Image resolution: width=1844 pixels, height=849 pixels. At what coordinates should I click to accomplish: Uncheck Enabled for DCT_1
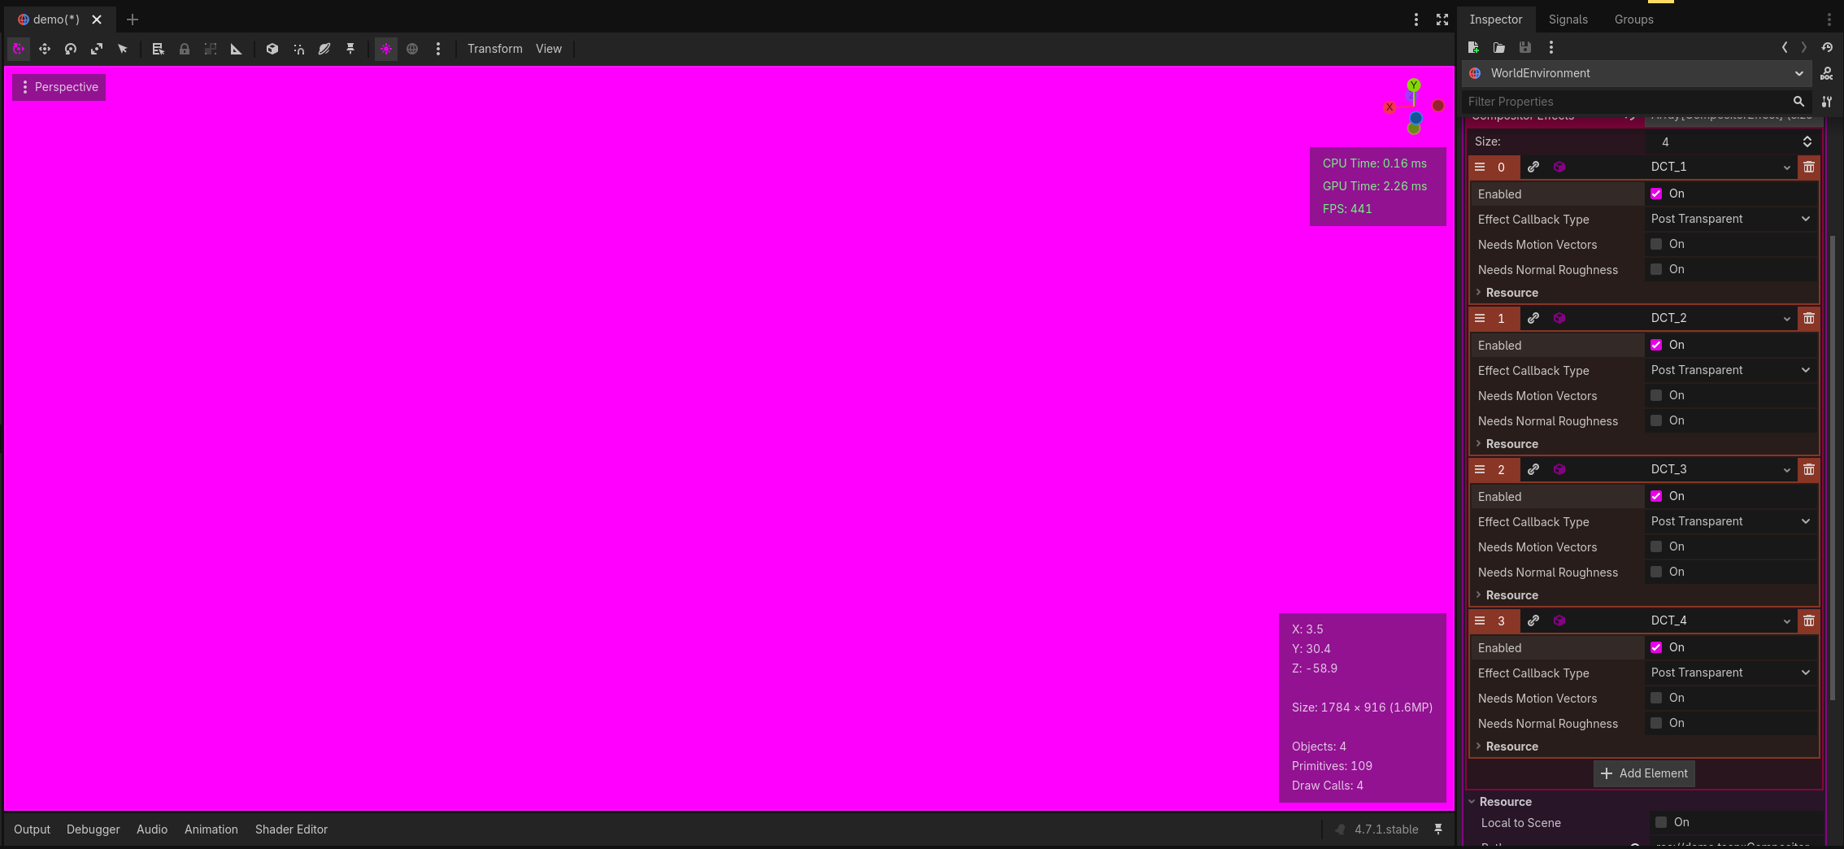(x=1656, y=194)
